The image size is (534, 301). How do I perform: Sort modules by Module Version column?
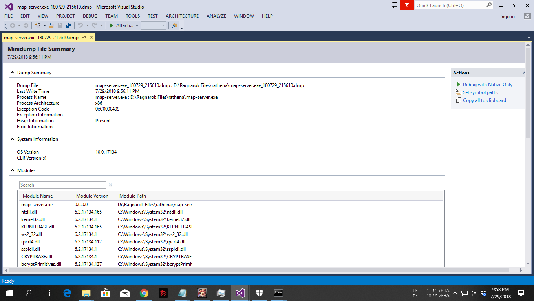[x=93, y=196]
